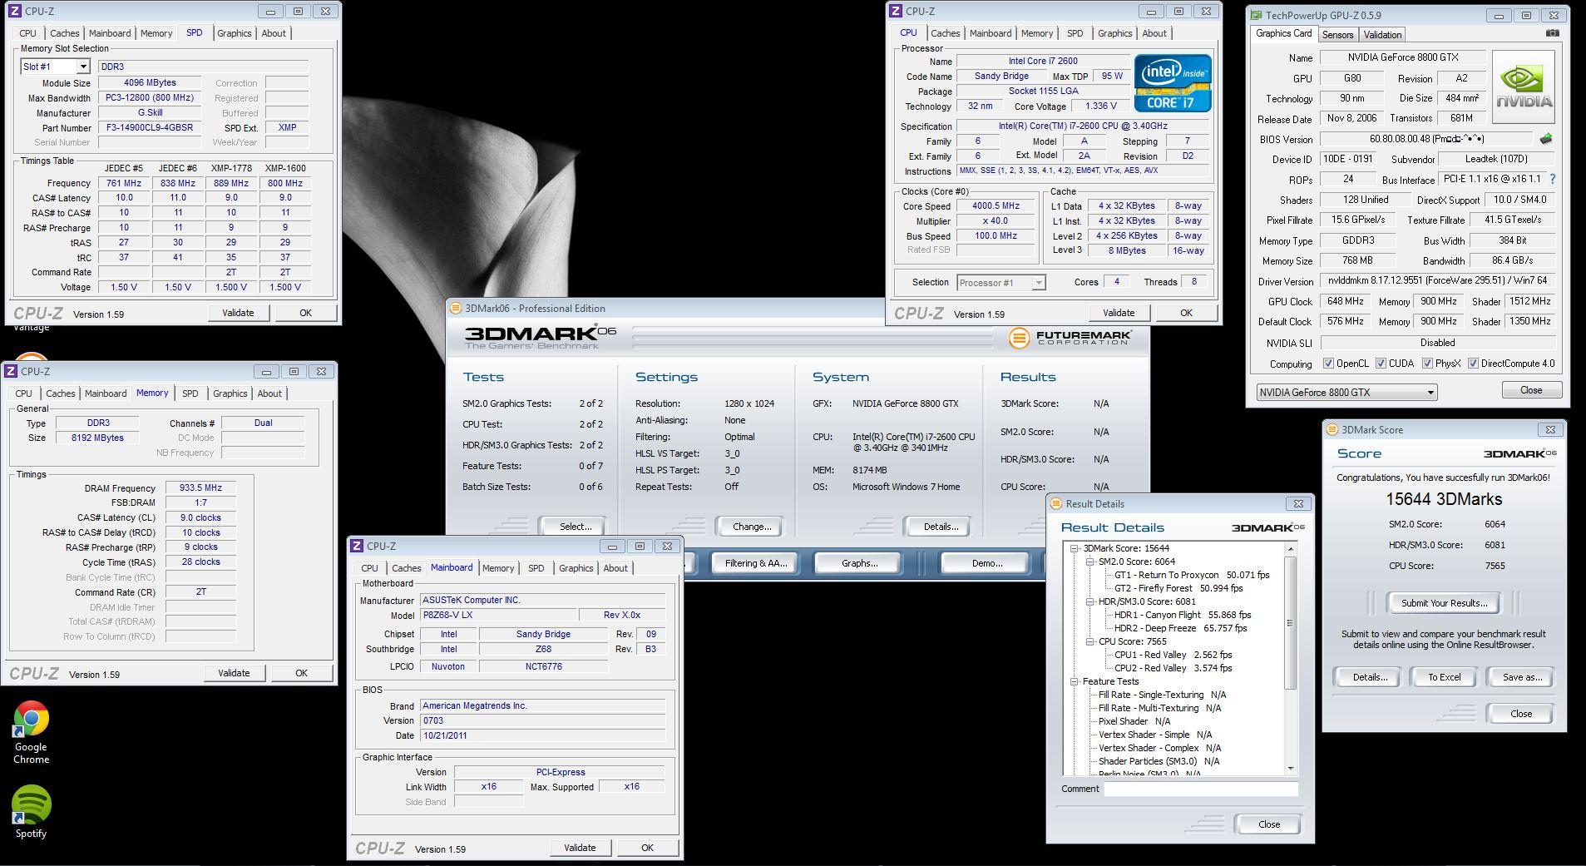The height and width of the screenshot is (866, 1586).
Task: Click CPU-Z icon in SPD window title
Action: click(15, 12)
